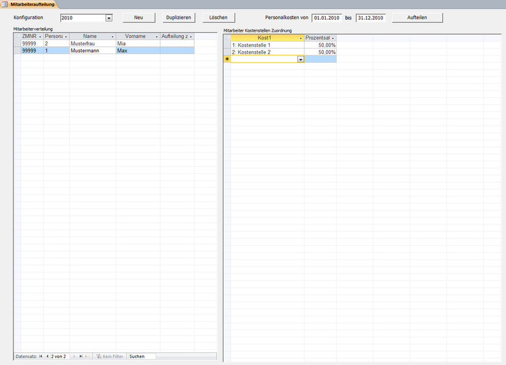
Task: Go to first record in navigation bar
Action: tap(41, 356)
